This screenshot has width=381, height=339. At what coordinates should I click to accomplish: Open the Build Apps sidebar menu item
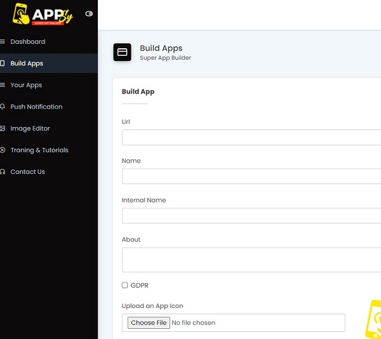tap(27, 63)
